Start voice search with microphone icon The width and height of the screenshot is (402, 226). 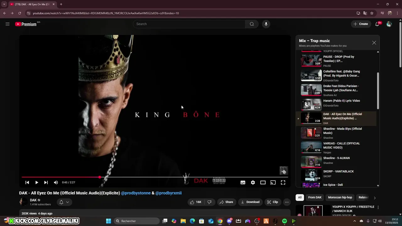(266, 24)
